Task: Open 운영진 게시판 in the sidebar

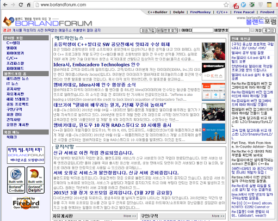Action: pos(17,125)
